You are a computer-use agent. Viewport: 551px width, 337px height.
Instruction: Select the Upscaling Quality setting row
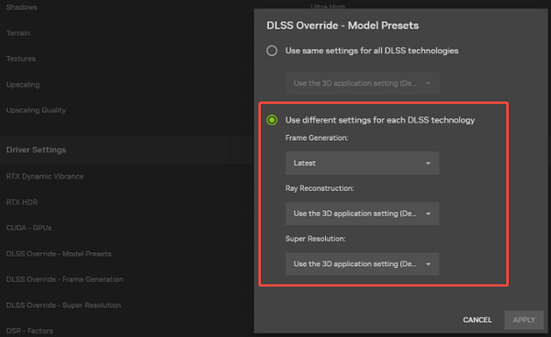(x=127, y=110)
